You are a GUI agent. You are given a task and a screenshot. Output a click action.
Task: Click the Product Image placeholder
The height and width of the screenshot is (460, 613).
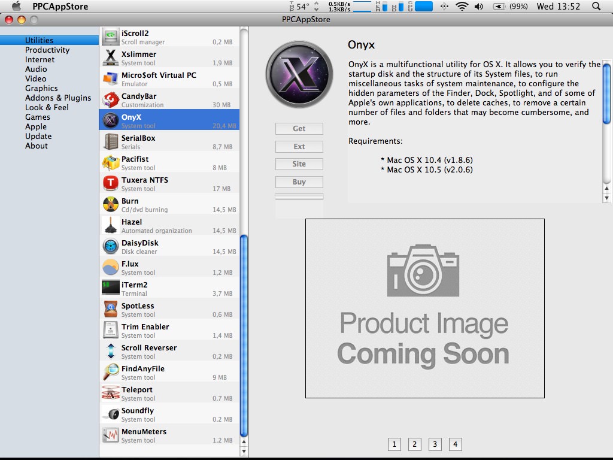[425, 308]
